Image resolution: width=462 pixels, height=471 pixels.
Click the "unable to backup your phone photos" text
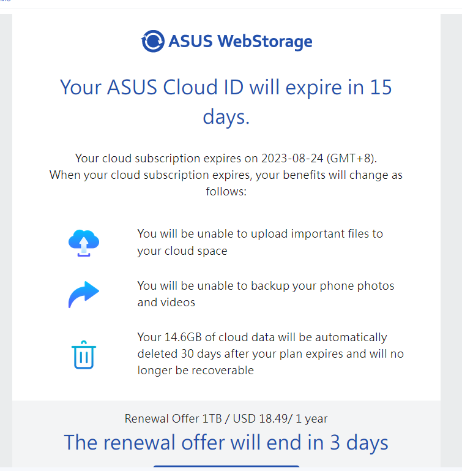(x=266, y=285)
